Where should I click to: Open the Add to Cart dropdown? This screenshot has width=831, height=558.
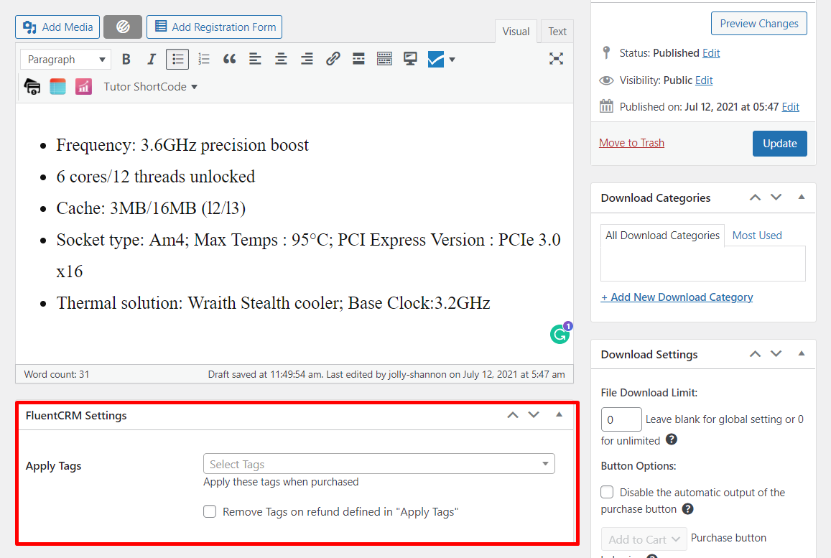(x=644, y=539)
